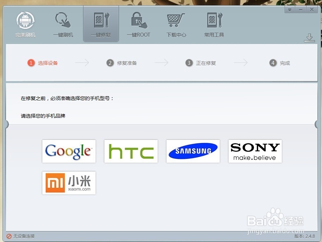The image size is (322, 242).
Task: Choose the Google brand logo
Action: (x=69, y=151)
